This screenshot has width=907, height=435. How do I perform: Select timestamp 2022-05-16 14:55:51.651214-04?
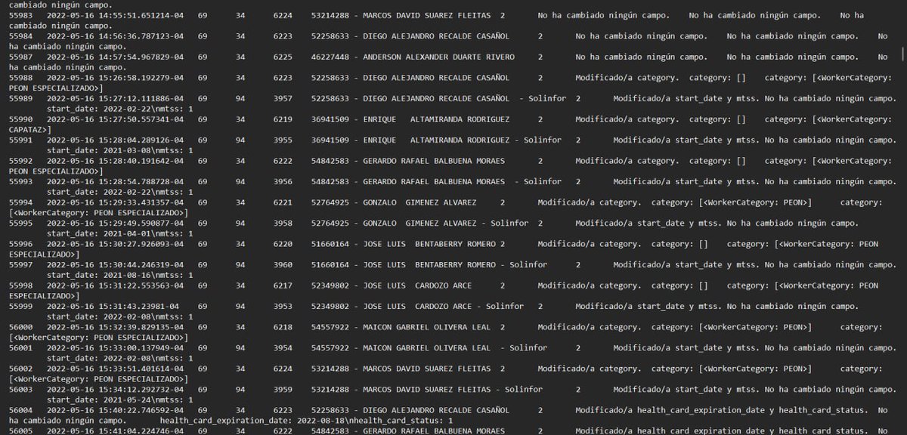pyautogui.click(x=115, y=15)
